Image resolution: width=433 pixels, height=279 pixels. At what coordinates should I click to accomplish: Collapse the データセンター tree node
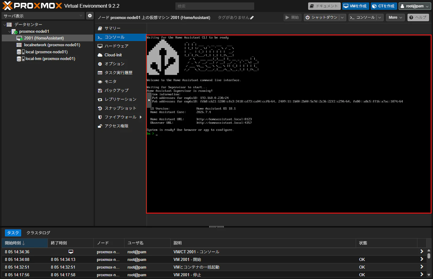(4, 25)
